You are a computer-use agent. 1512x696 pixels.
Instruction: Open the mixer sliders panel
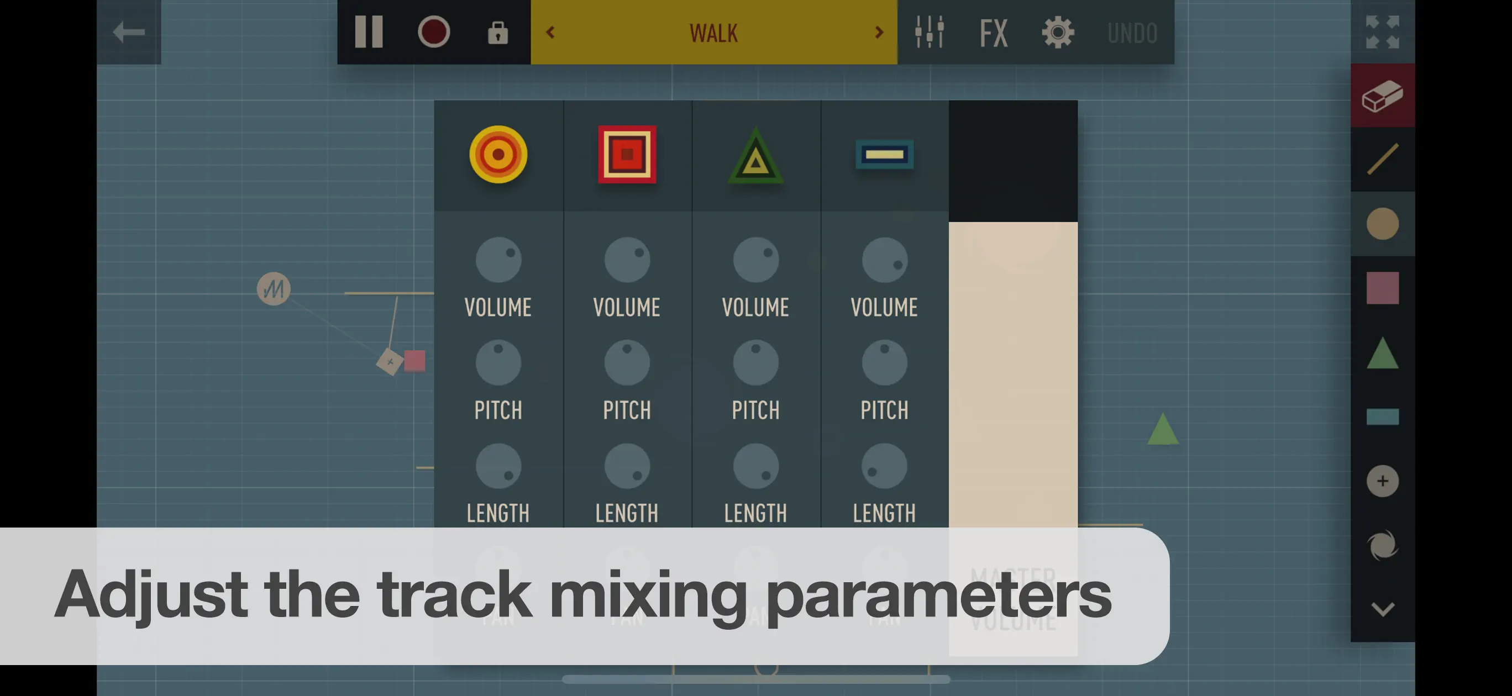[x=929, y=32]
